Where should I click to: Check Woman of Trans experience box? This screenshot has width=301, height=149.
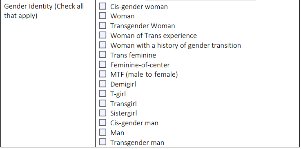pyautogui.click(x=103, y=35)
